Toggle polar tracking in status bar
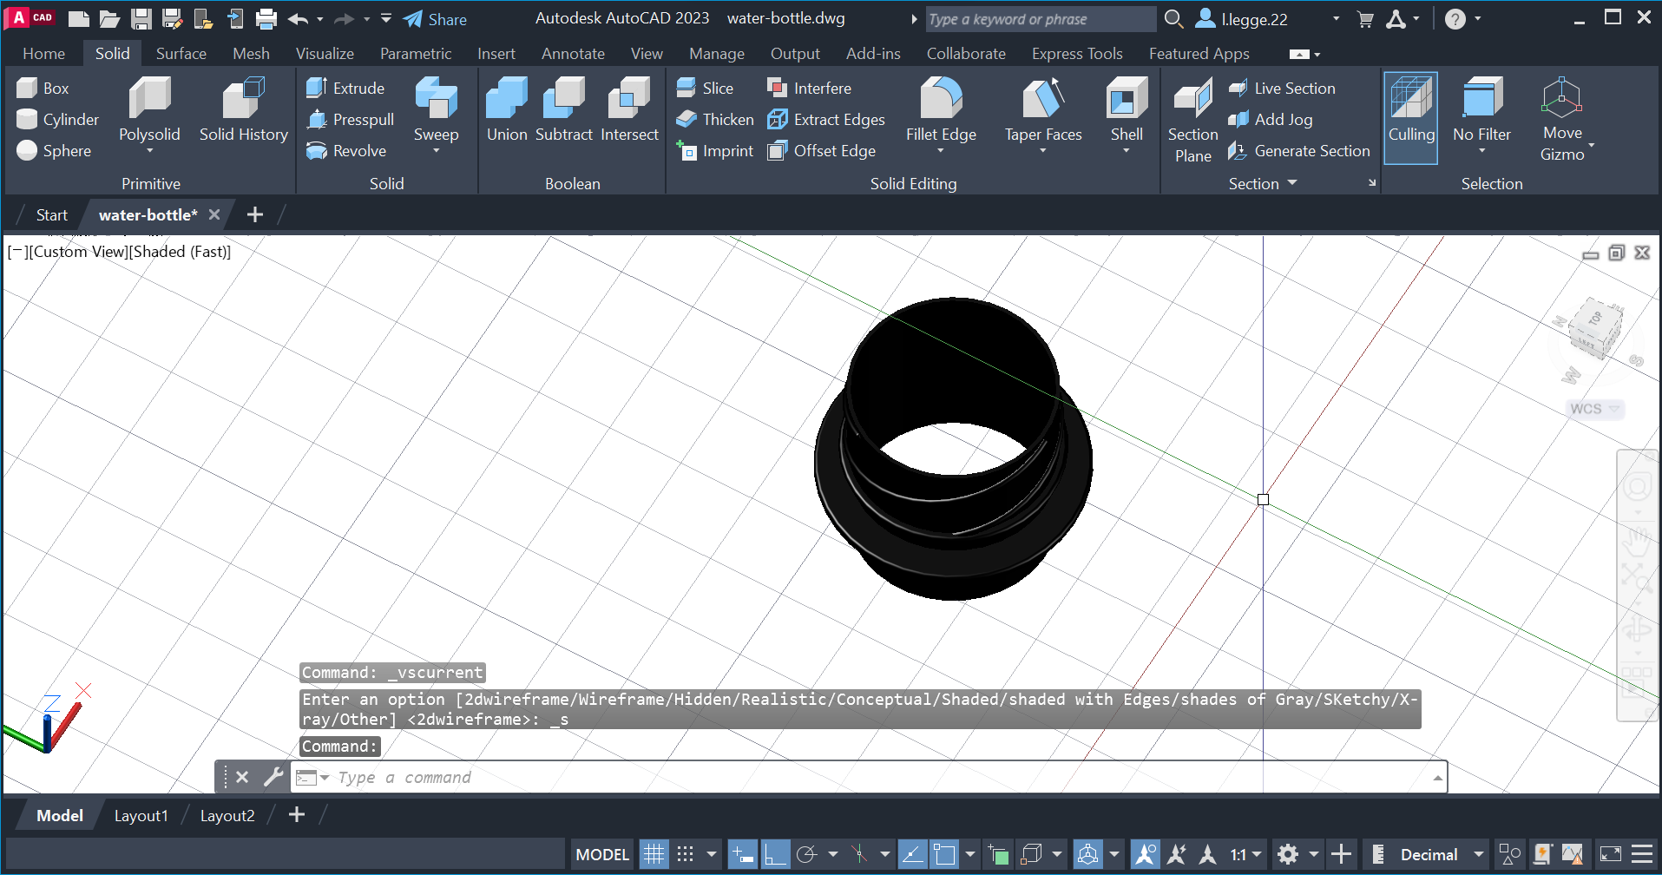Viewport: 1662px width, 875px height. coord(806,854)
